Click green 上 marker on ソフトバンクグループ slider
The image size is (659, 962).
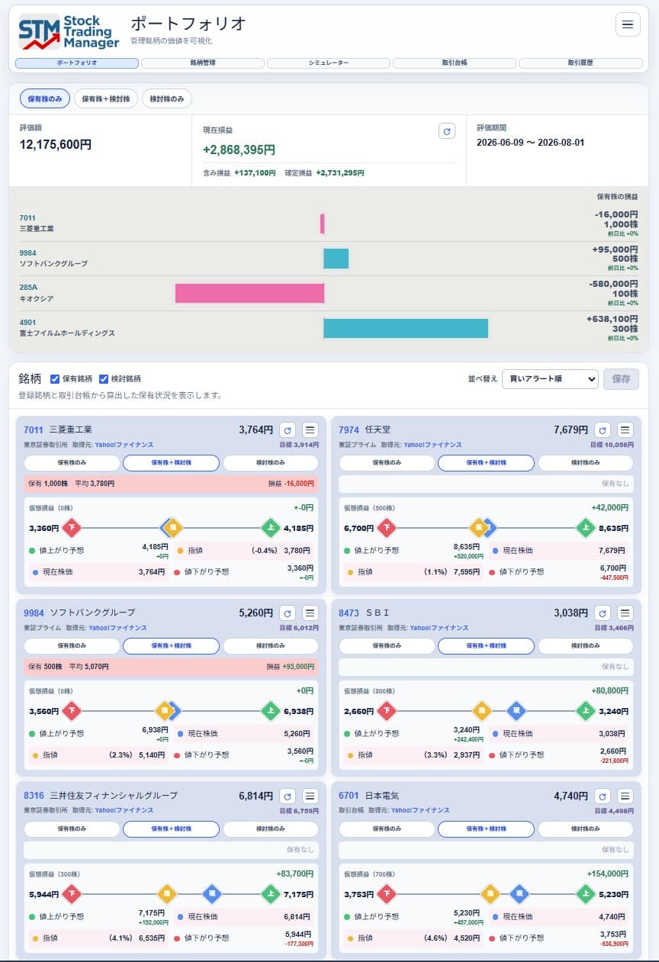[270, 711]
